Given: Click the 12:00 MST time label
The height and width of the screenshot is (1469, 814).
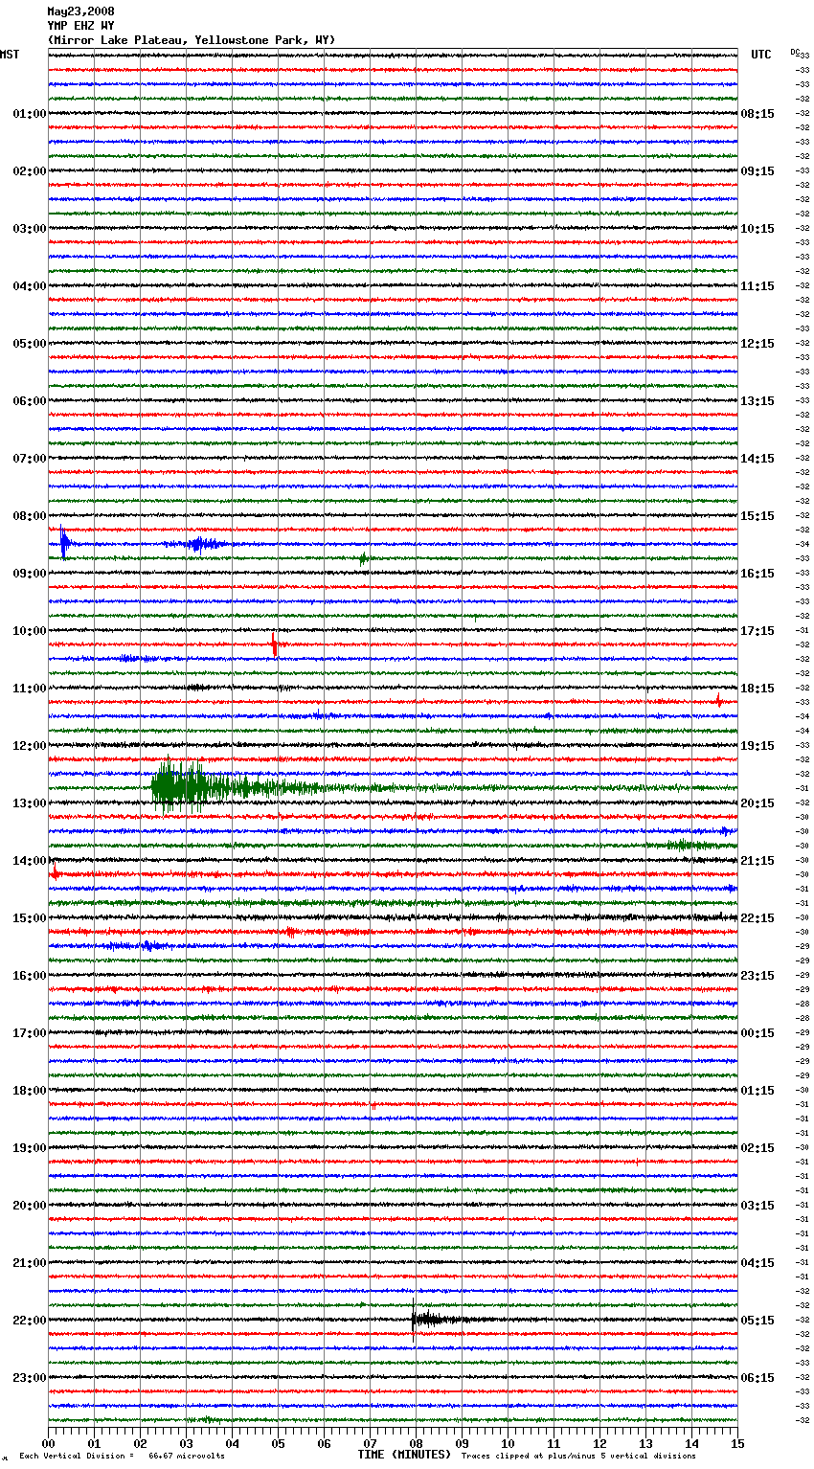Looking at the screenshot, I should (x=29, y=746).
